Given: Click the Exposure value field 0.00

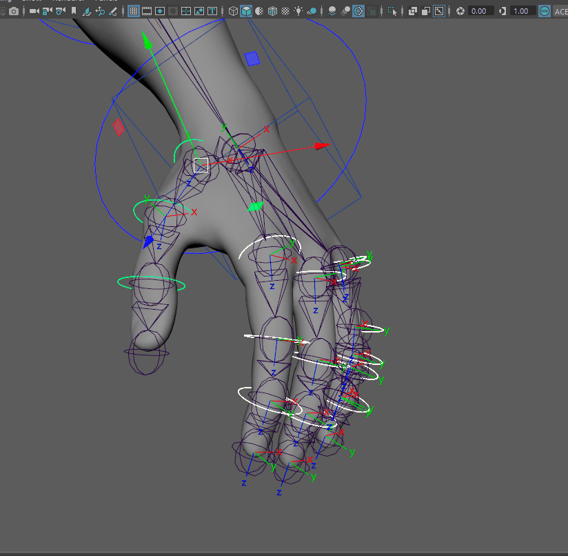Looking at the screenshot, I should tap(480, 11).
